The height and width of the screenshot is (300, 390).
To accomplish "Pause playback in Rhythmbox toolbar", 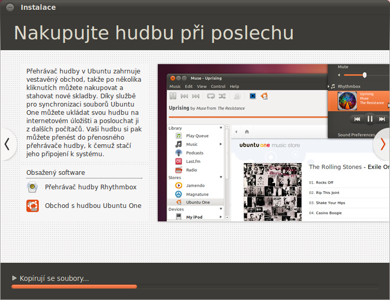I will [x=173, y=96].
